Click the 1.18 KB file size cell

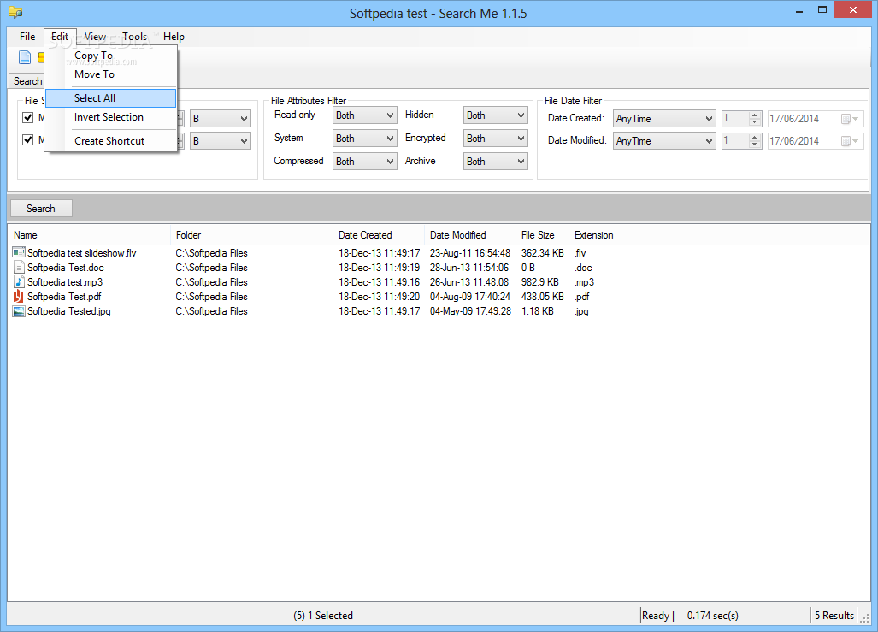[538, 311]
